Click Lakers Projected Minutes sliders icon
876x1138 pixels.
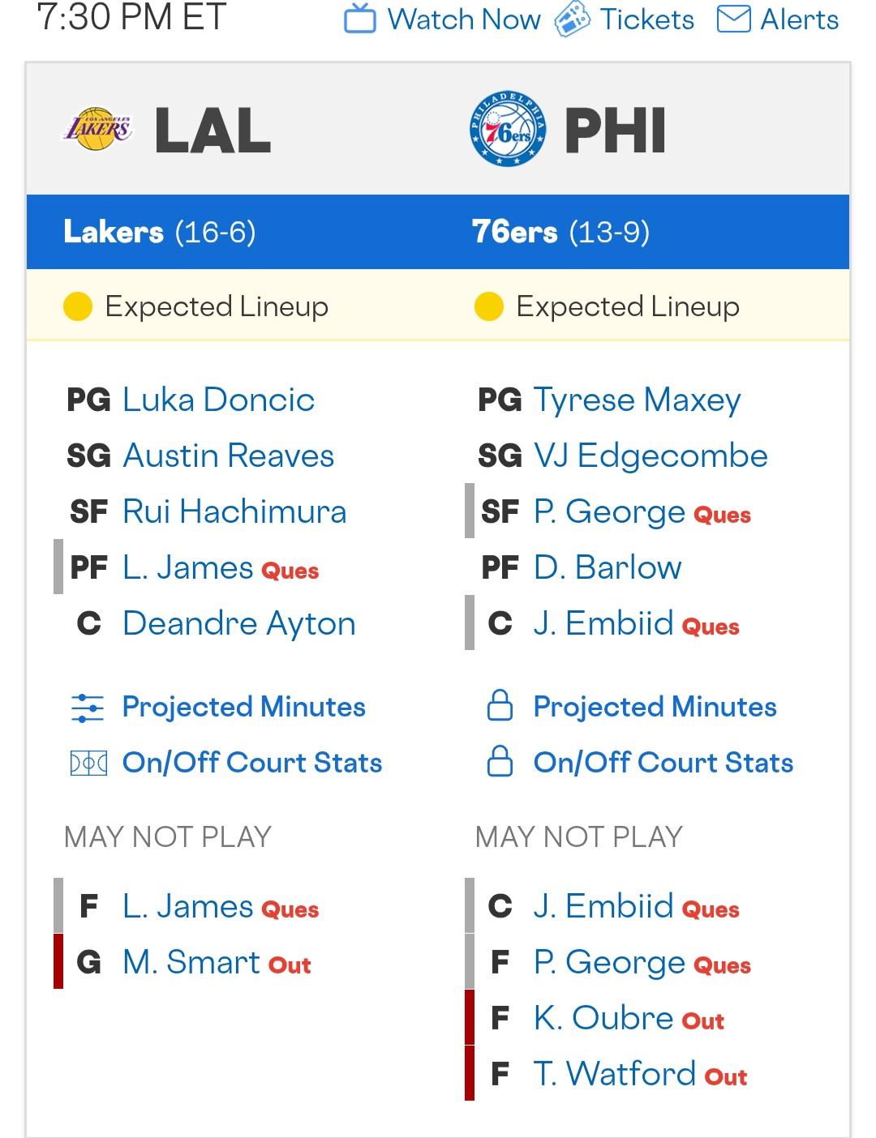[x=88, y=708]
